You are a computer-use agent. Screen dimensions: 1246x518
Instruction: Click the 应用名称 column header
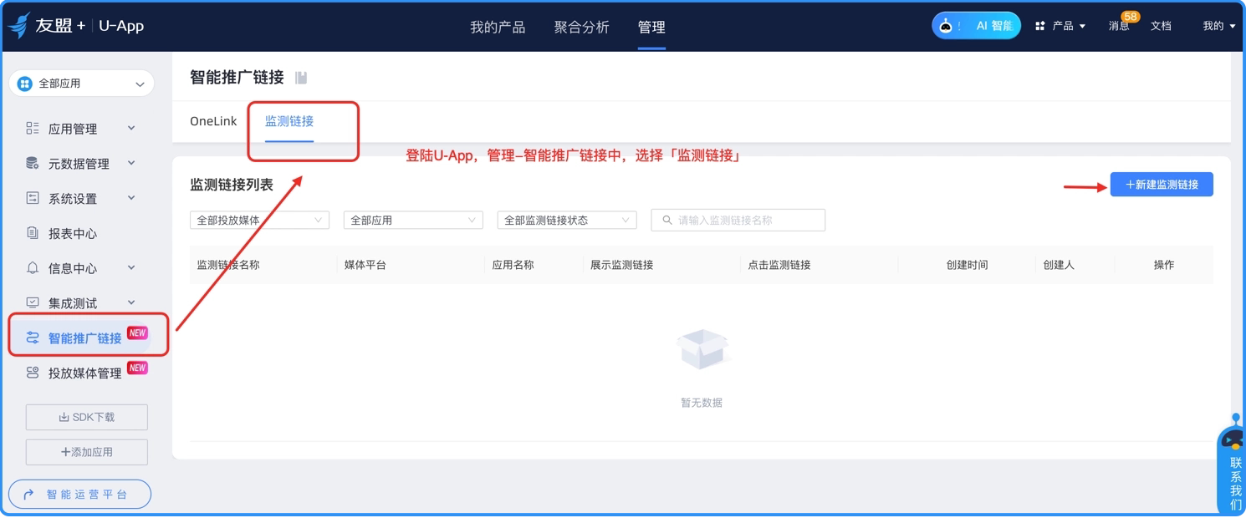[513, 265]
